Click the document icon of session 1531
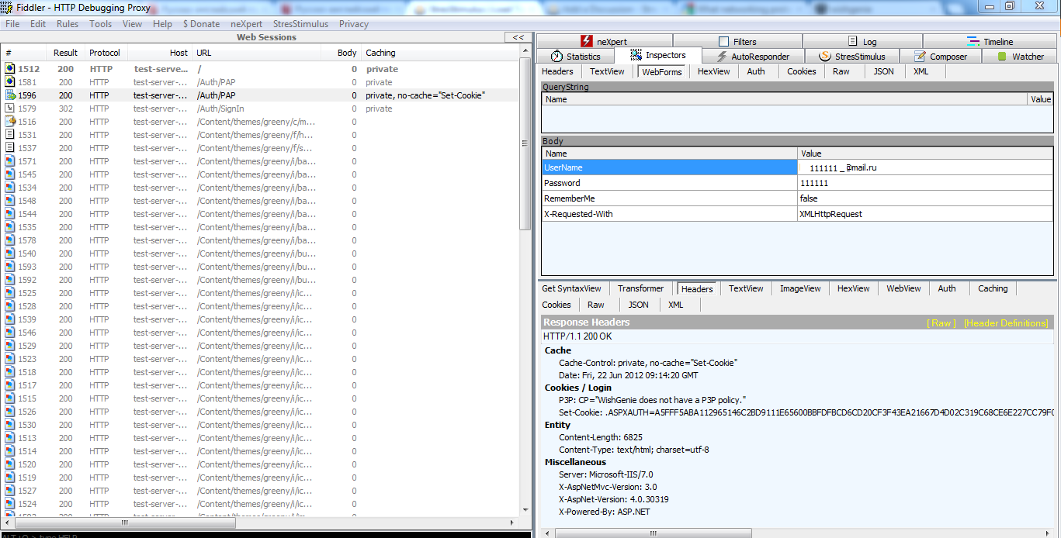Image resolution: width=1061 pixels, height=538 pixels. 10,135
